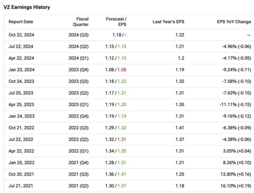The height and width of the screenshot is (193, 254).
Task: Select fiscal quarter '2022 (Q3)'
Action: [79, 128]
